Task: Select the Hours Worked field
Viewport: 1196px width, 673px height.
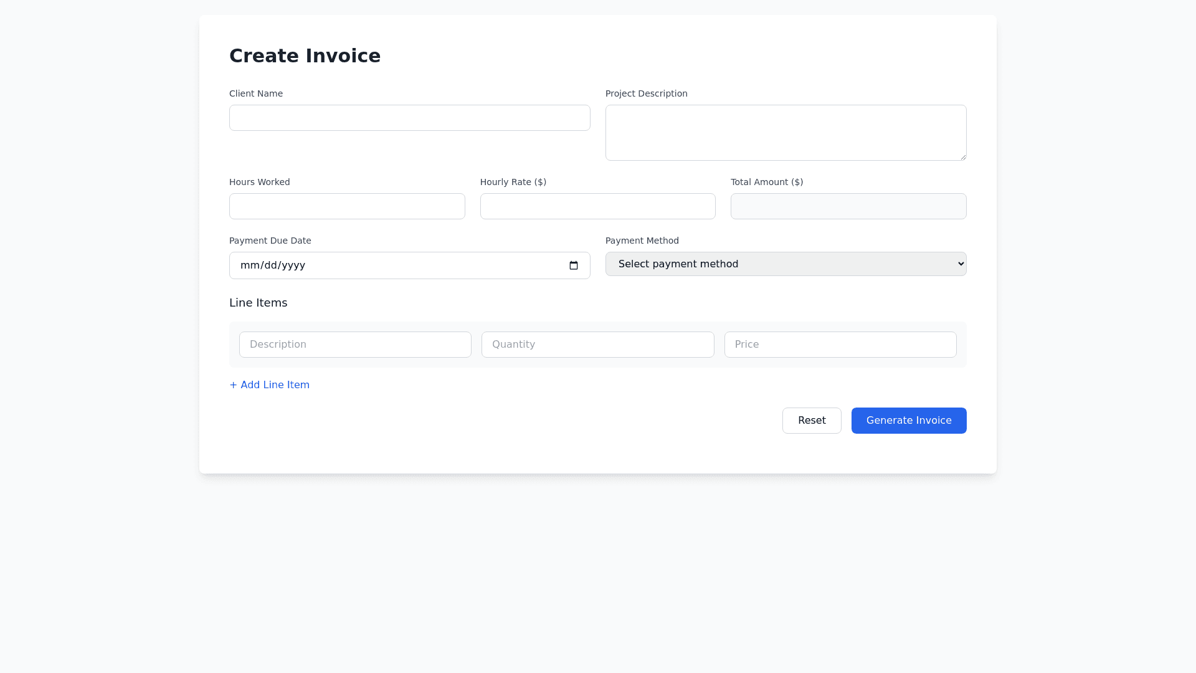Action: 347,206
